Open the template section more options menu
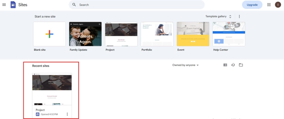Screen dimensions: 284x119 239,16
